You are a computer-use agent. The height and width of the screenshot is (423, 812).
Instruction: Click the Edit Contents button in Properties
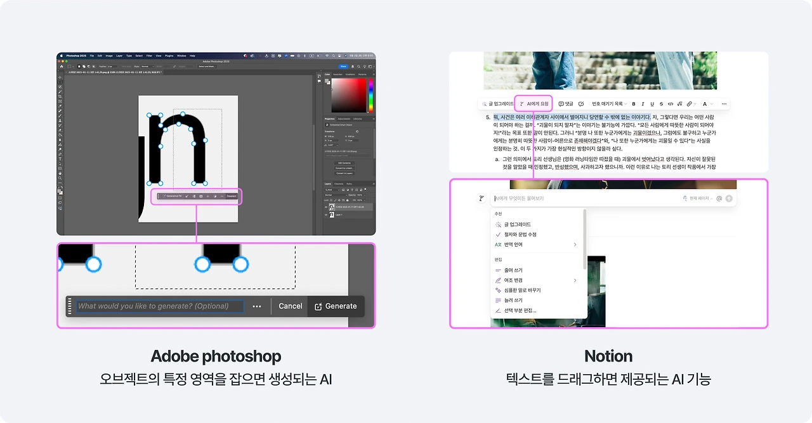(x=344, y=163)
